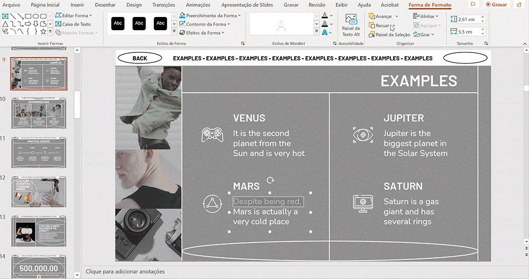Click the Avançar button
Viewport: 529px width, 279px height.
[380, 16]
